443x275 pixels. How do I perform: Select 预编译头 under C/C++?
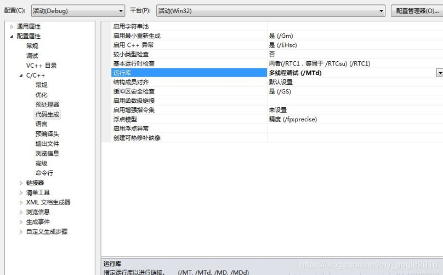coord(48,134)
